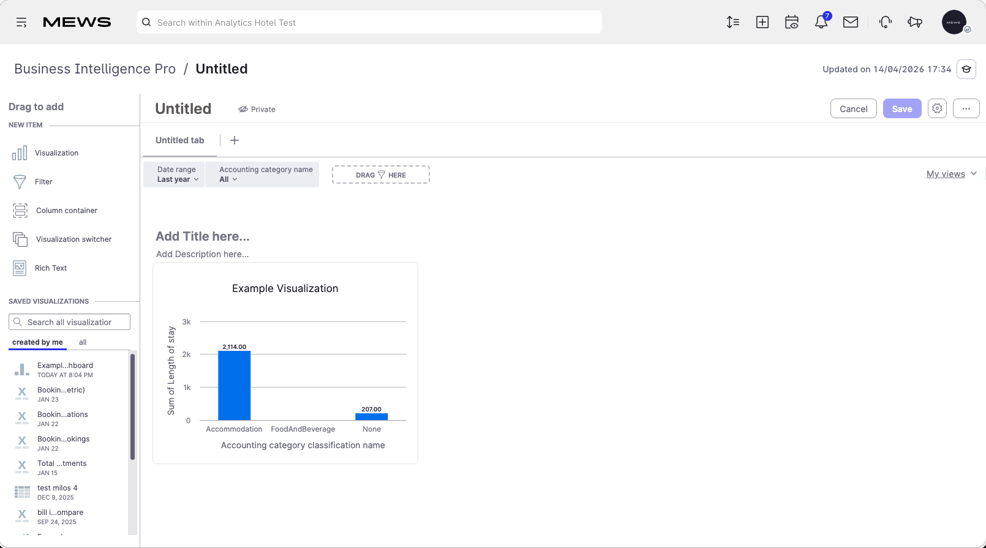The height and width of the screenshot is (548, 986).
Task: Click search magnifier in top search bar
Action: pos(146,23)
